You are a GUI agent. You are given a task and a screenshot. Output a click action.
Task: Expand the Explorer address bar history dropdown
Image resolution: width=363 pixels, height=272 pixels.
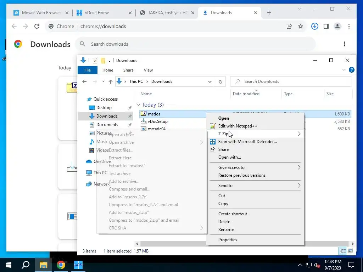(x=210, y=82)
